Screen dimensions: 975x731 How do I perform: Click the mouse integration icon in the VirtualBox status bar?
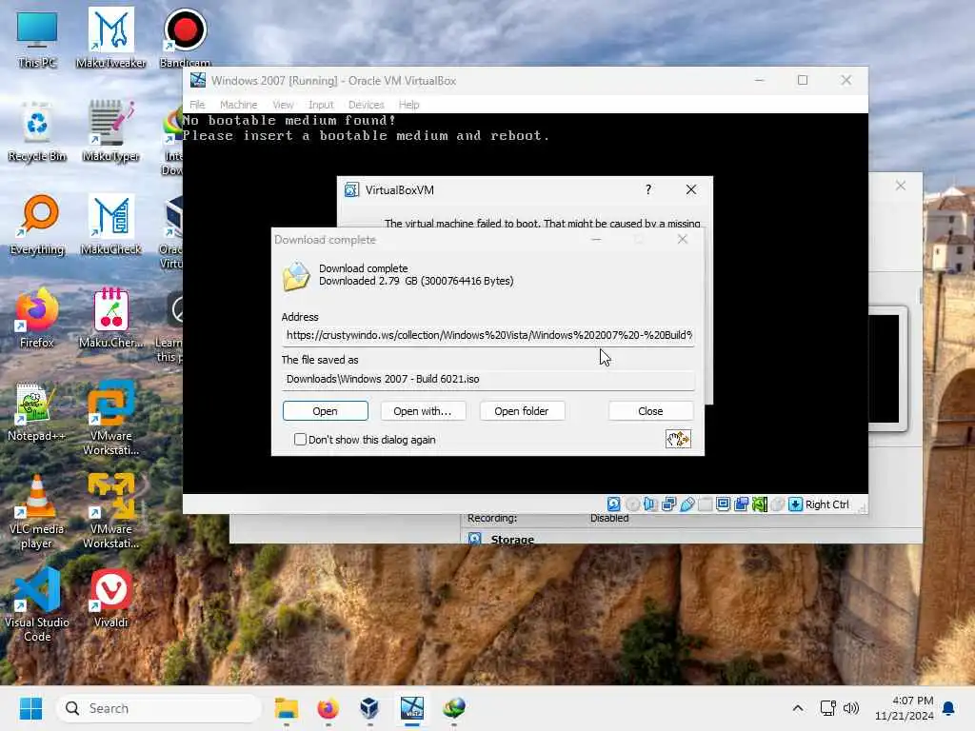(x=777, y=504)
